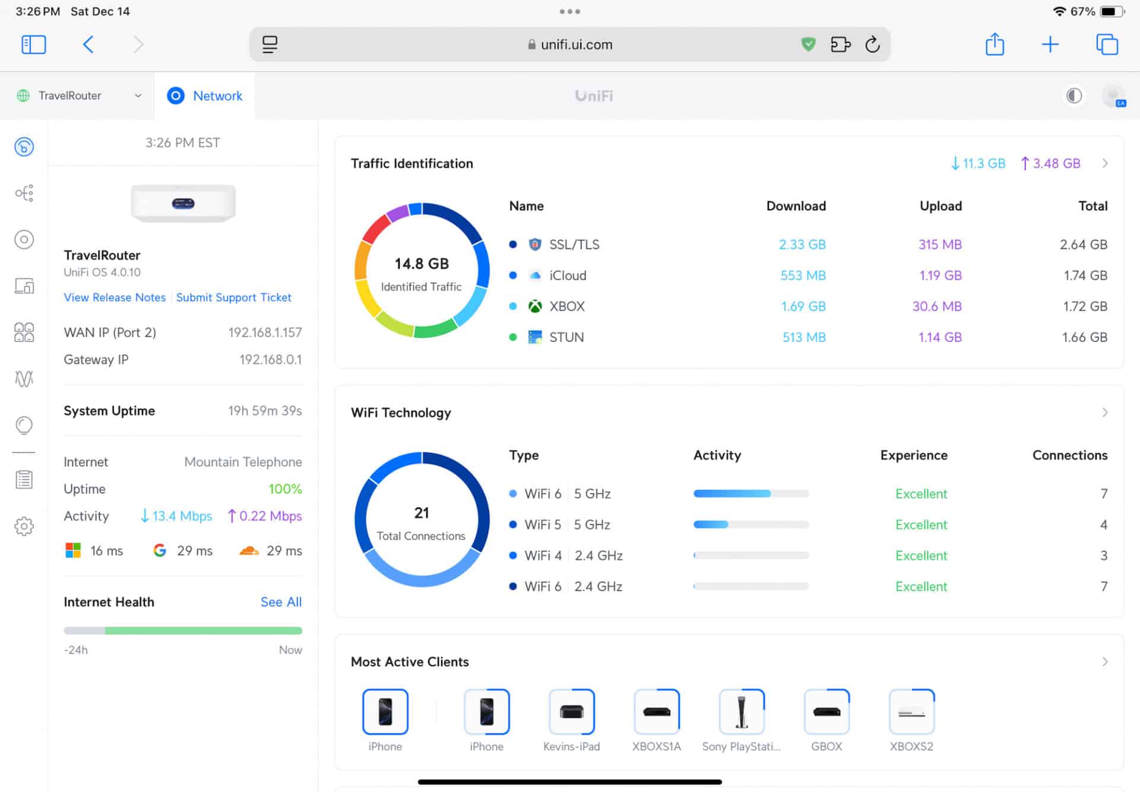Open the XBOXS2 client
The width and height of the screenshot is (1140, 792).
click(x=911, y=720)
